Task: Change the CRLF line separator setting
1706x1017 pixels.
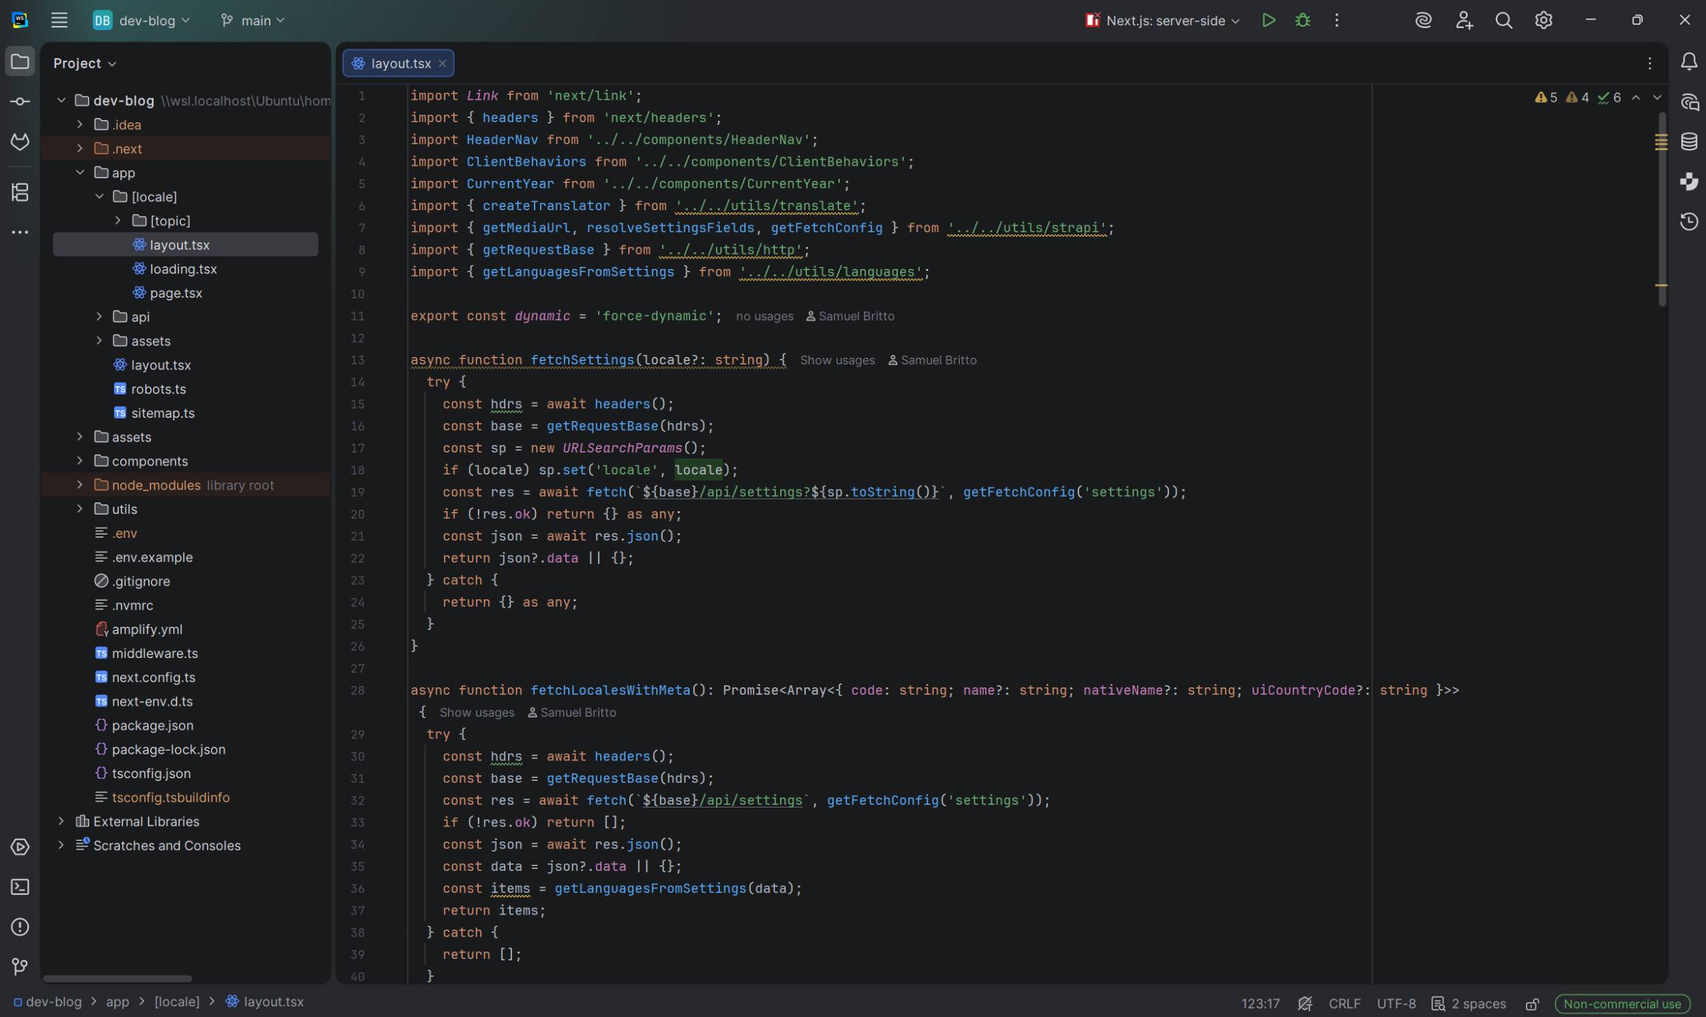Action: [1344, 1004]
